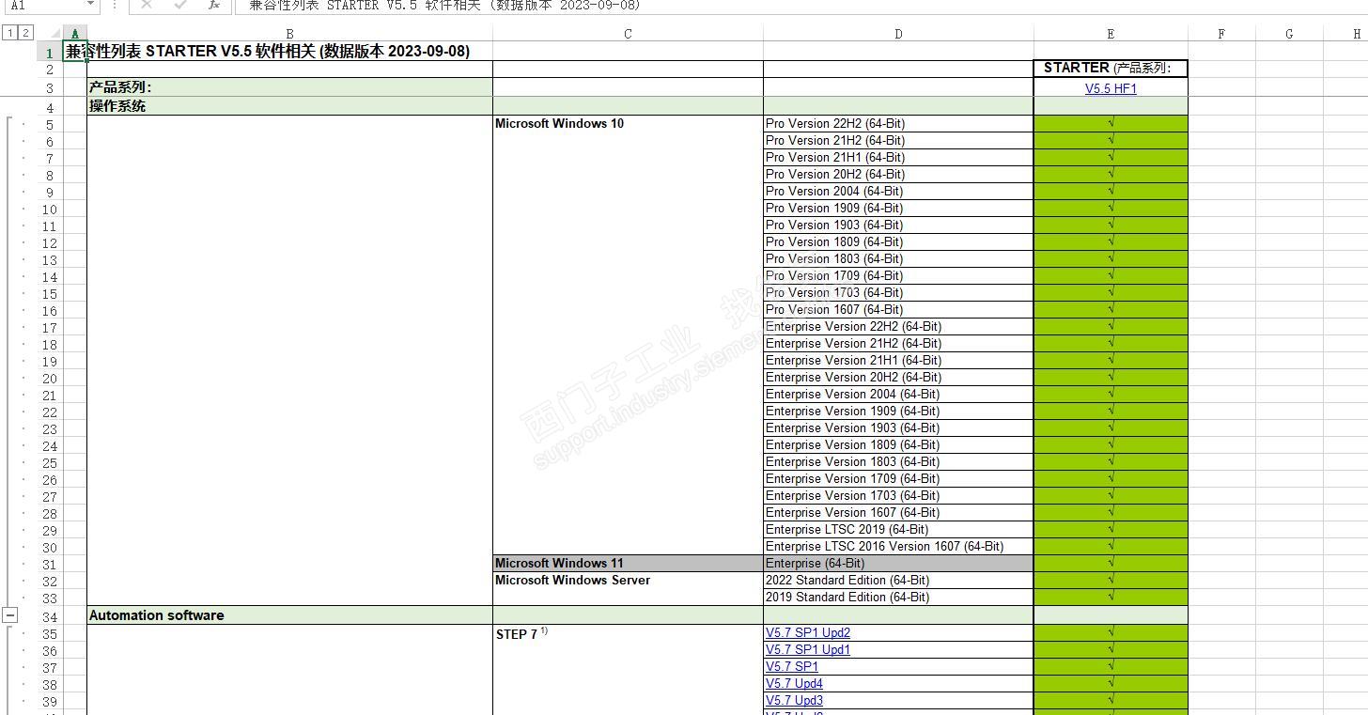
Task: Select row 1 by its row header
Action: click(x=50, y=53)
